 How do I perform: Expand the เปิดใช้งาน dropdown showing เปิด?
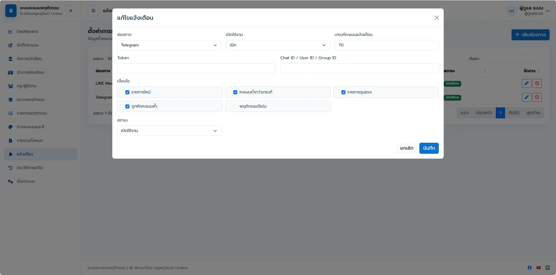click(278, 45)
